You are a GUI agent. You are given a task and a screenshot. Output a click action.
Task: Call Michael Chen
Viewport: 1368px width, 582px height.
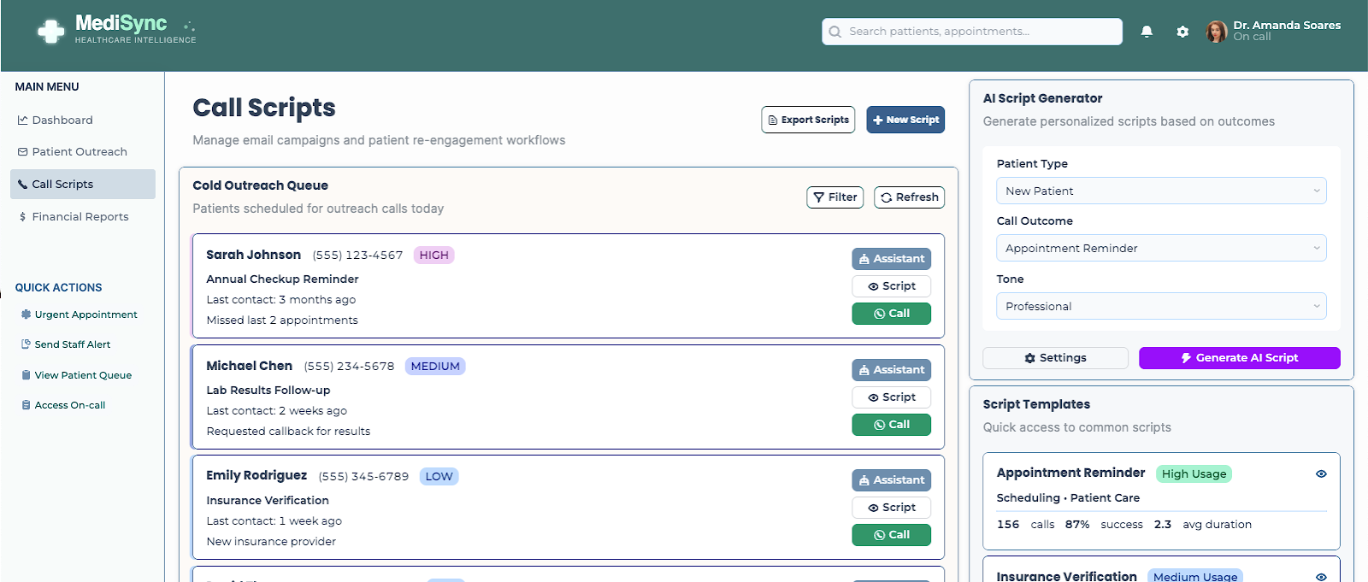(x=892, y=425)
